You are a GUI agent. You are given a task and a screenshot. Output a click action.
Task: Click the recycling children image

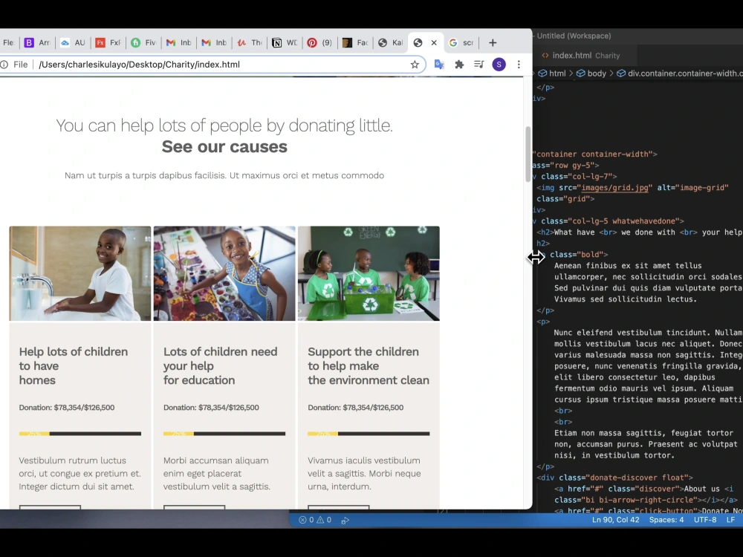(369, 273)
